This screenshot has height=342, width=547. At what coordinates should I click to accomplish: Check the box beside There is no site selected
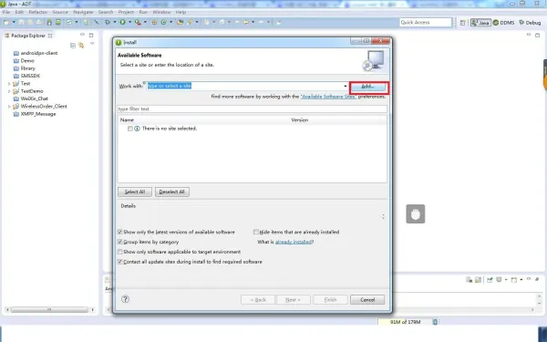(x=130, y=129)
